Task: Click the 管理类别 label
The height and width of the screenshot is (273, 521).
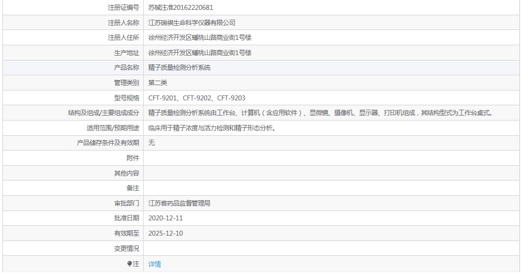Action: point(126,83)
